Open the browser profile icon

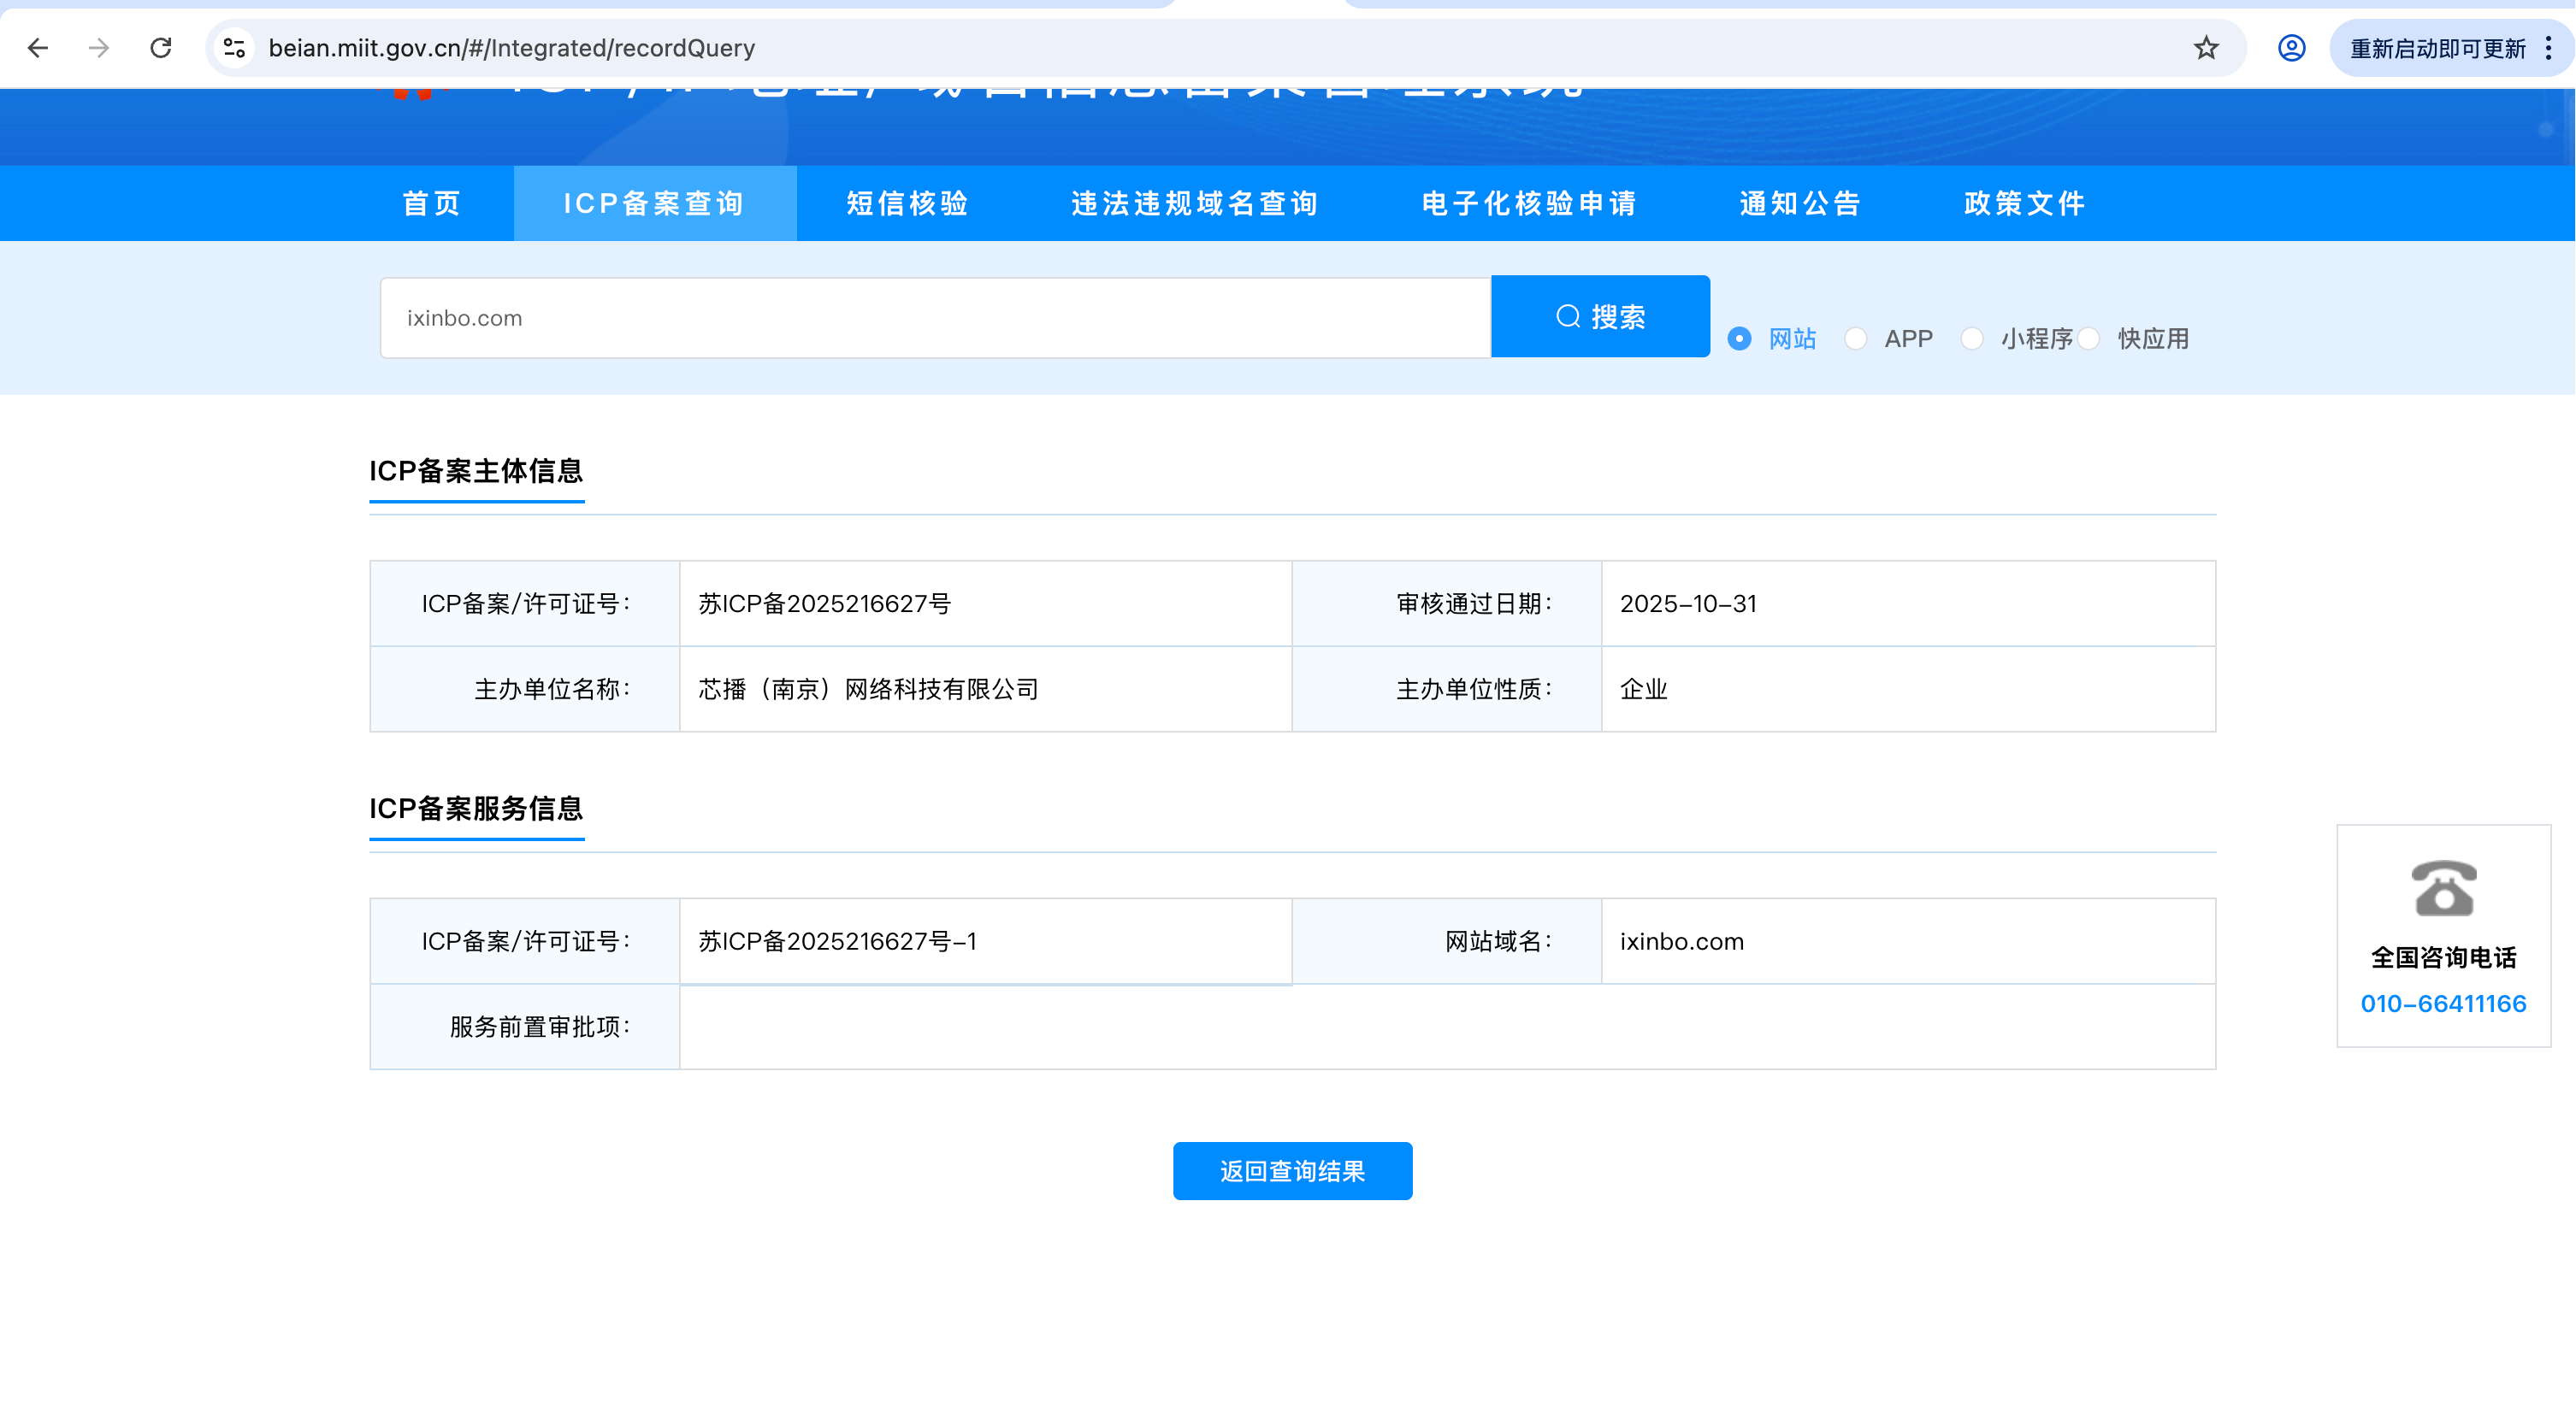(x=2291, y=48)
